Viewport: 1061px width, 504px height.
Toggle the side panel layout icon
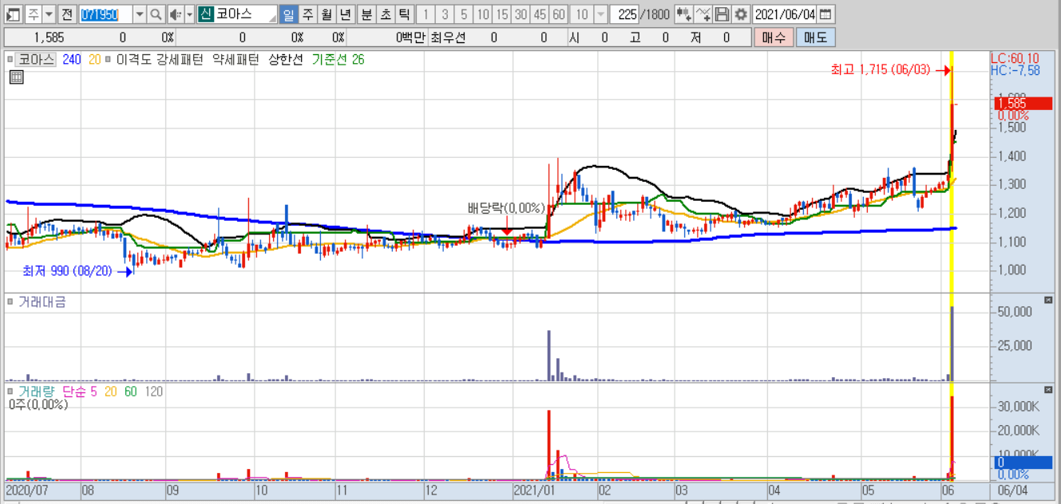pyautogui.click(x=13, y=14)
